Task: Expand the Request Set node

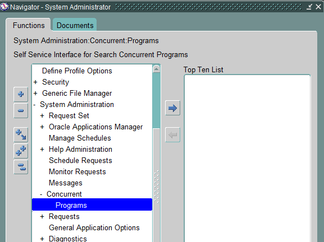Action: coord(42,115)
